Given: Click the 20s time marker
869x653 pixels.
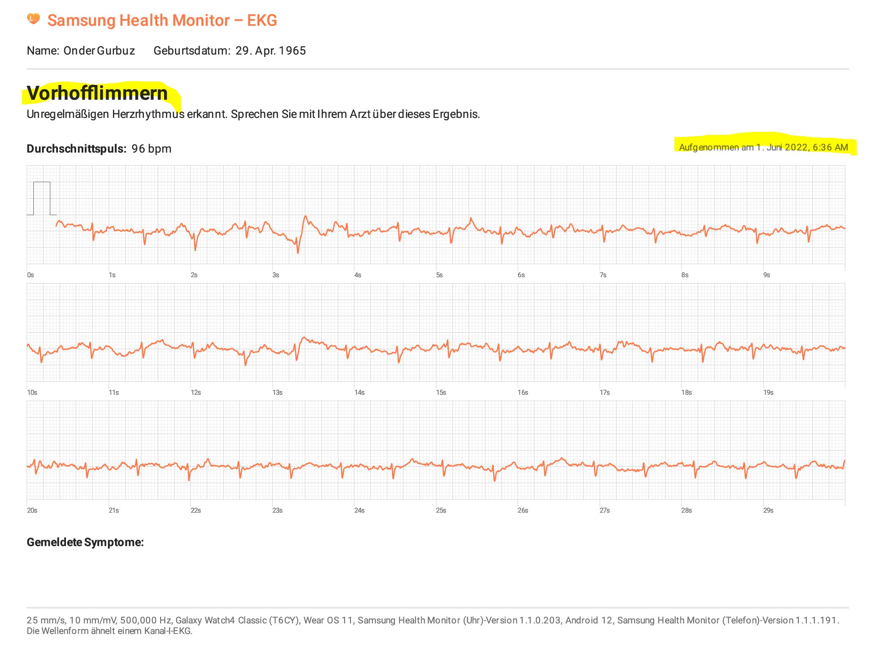Looking at the screenshot, I should (32, 511).
